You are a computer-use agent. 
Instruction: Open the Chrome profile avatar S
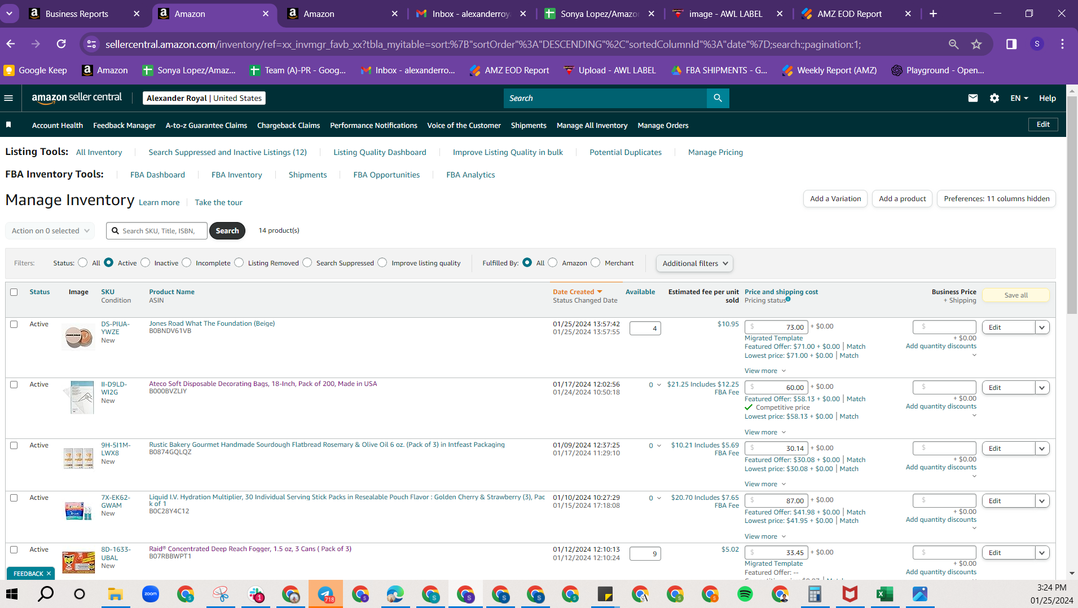pos(1037,44)
